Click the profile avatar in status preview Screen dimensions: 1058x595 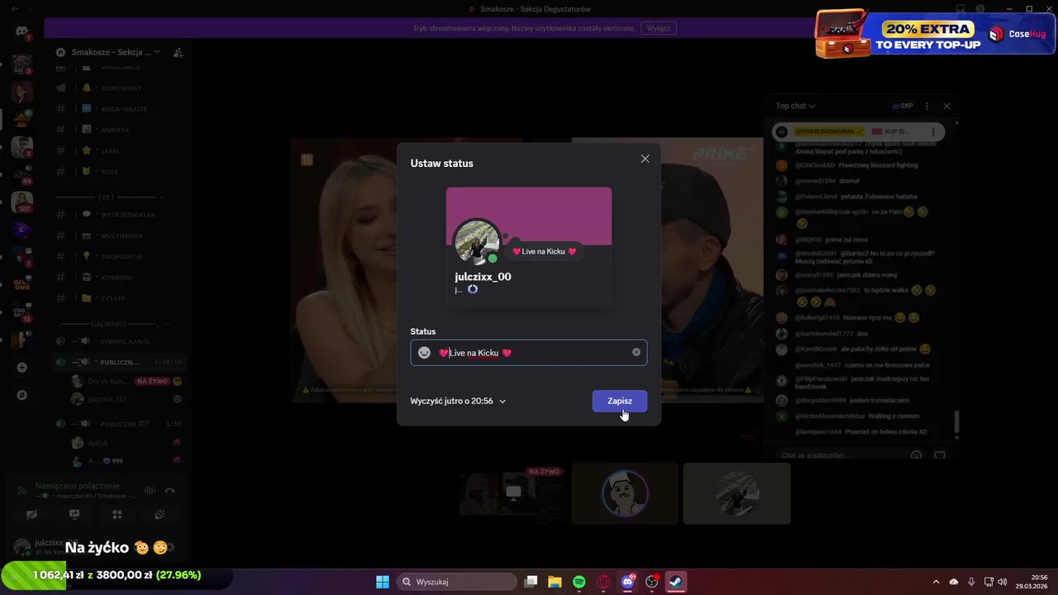pos(477,242)
